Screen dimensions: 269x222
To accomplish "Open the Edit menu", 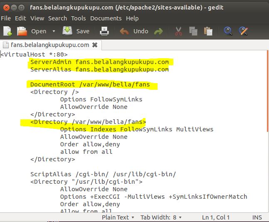I will [20, 18].
